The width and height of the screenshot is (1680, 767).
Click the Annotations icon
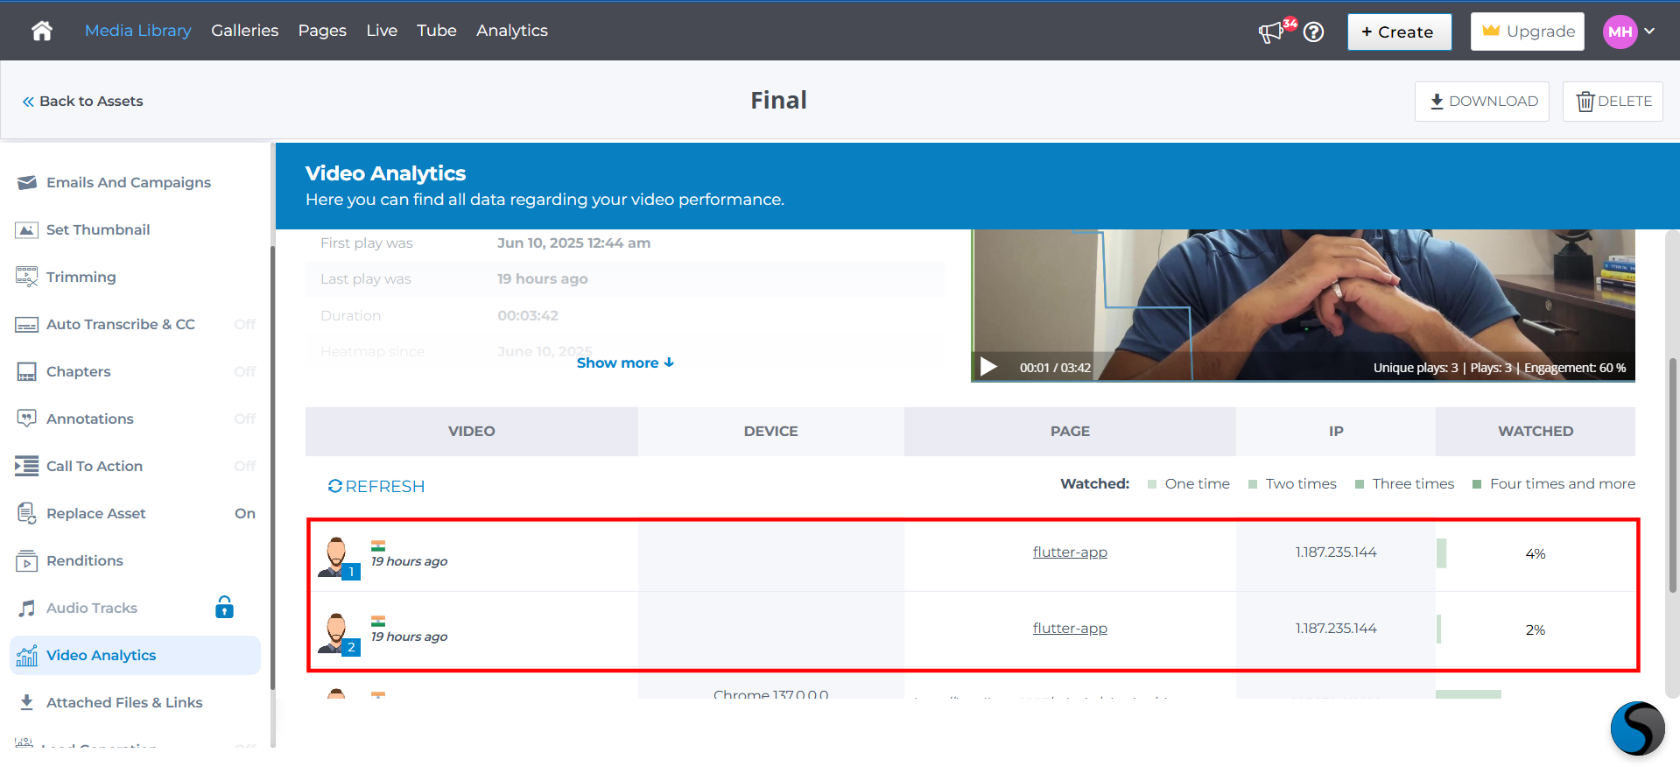point(27,419)
